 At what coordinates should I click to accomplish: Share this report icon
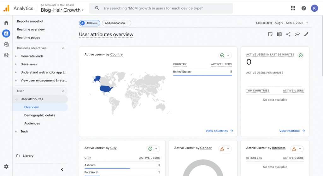point(288,34)
